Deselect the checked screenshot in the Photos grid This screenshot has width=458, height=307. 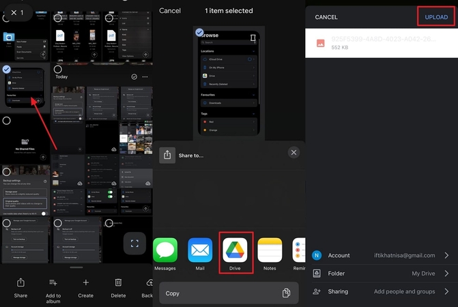[6, 69]
